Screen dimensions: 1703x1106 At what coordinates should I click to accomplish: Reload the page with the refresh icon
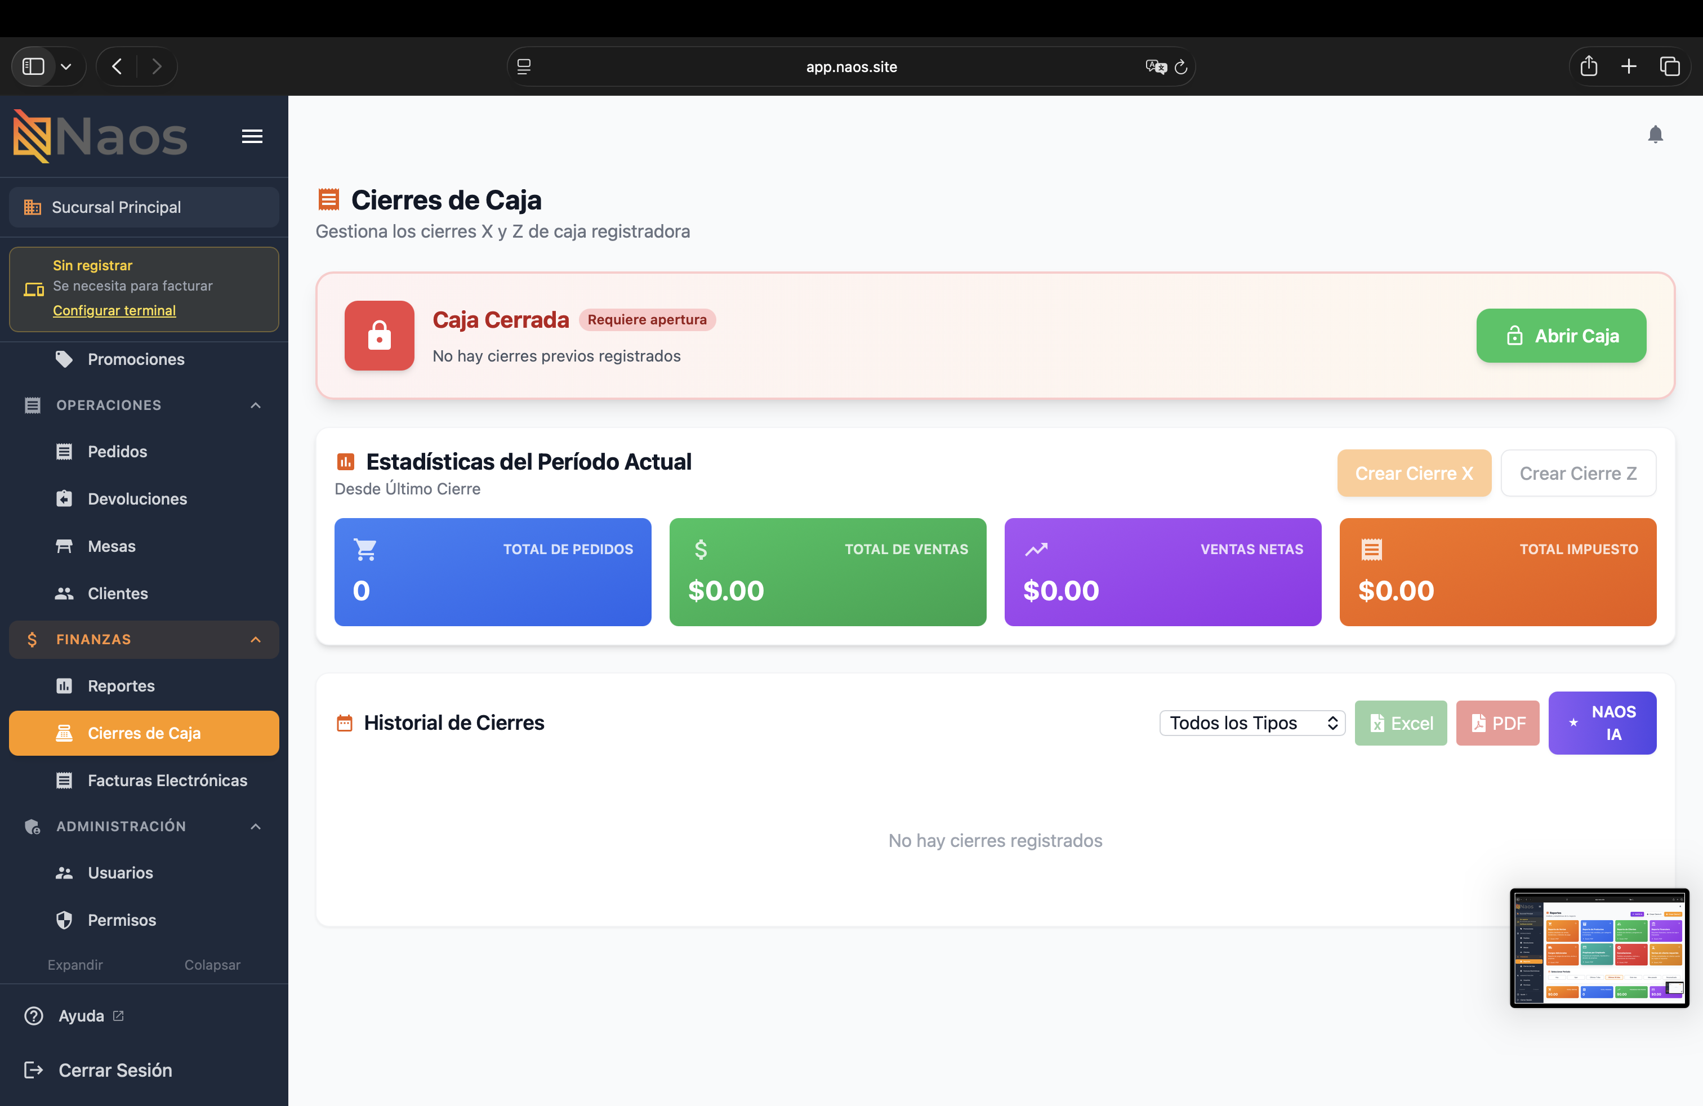(x=1182, y=66)
